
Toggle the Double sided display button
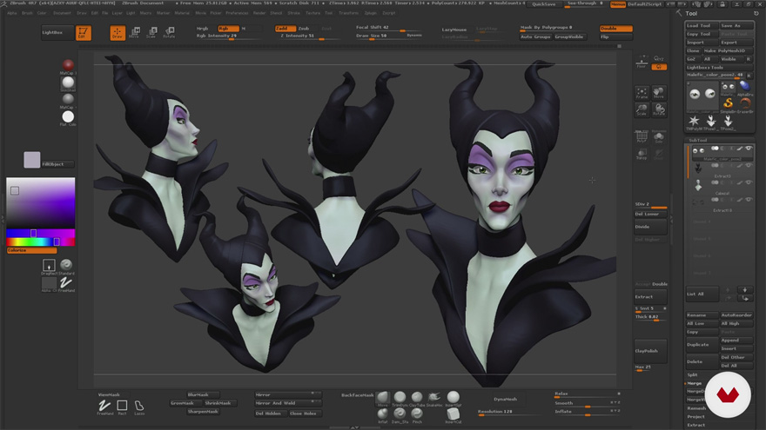click(x=616, y=29)
